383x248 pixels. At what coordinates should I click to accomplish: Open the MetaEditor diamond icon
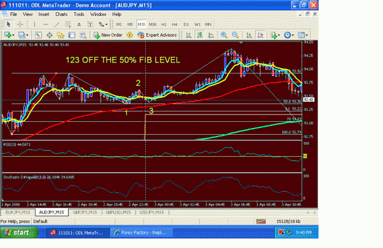coord(129,35)
